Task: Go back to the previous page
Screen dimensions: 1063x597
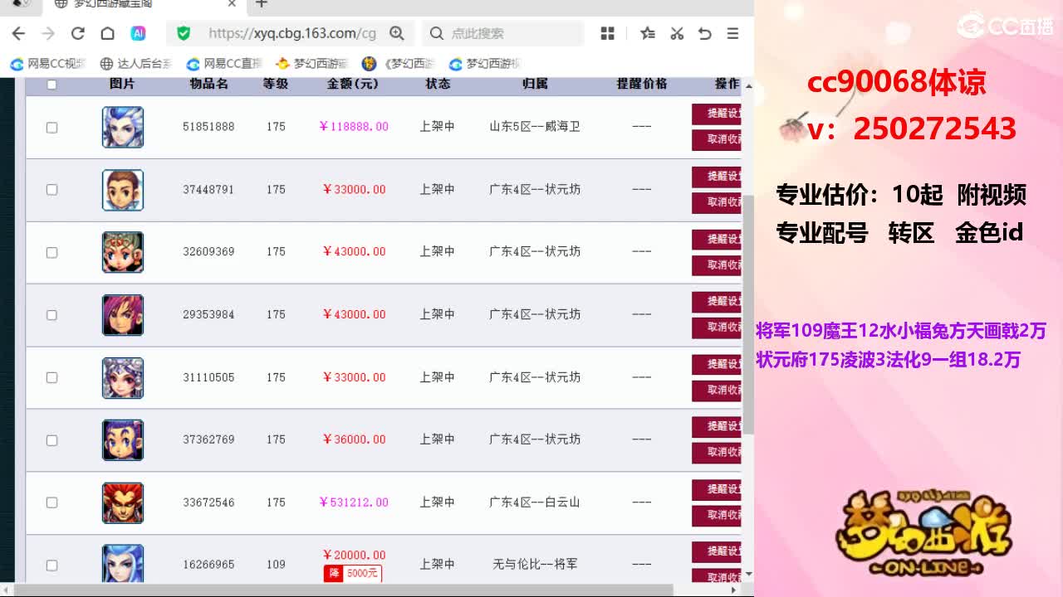Action: click(x=18, y=33)
